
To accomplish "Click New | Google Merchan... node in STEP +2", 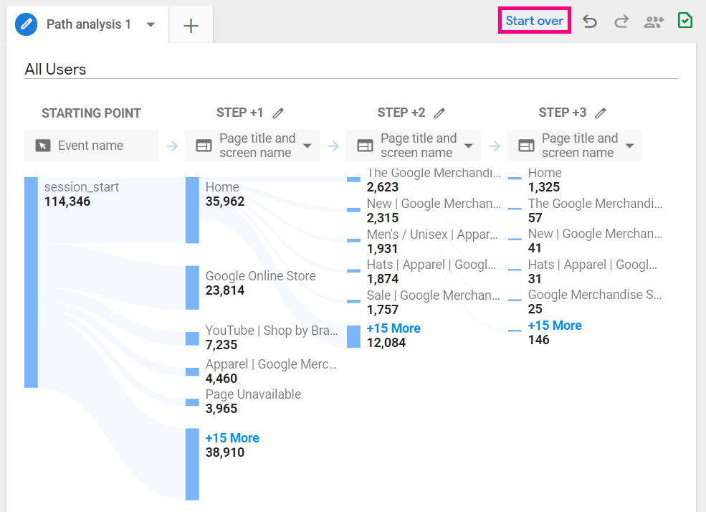I will pos(434,204).
